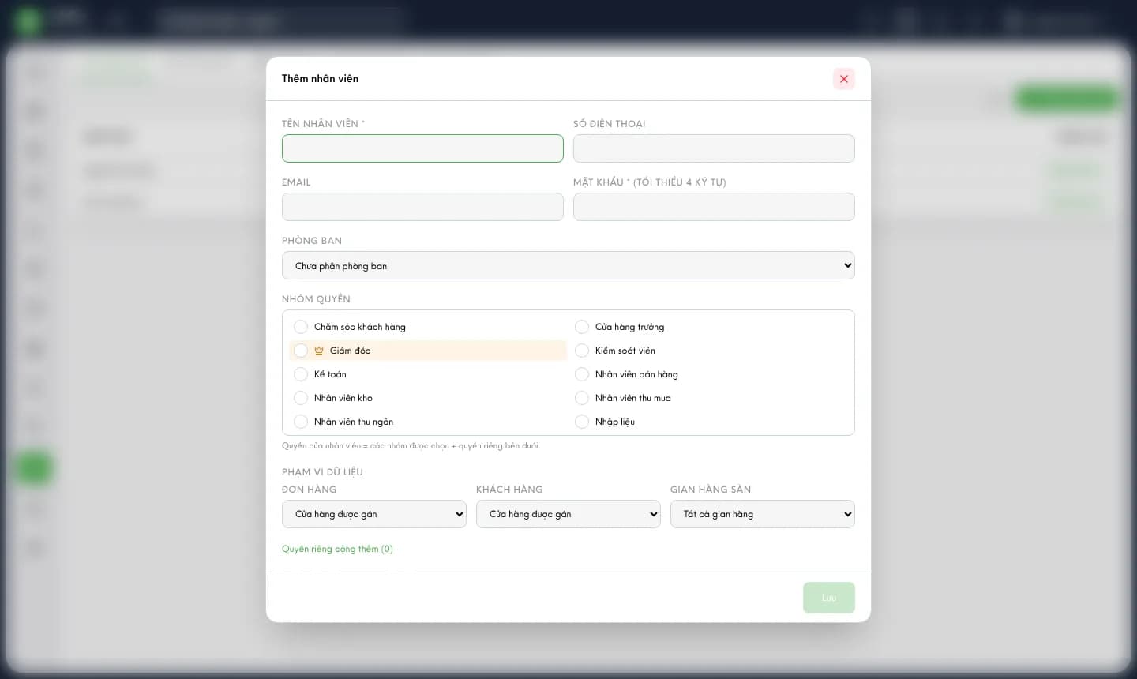
Task: Select the Cửa hàng trưởng option
Action: [582, 327]
